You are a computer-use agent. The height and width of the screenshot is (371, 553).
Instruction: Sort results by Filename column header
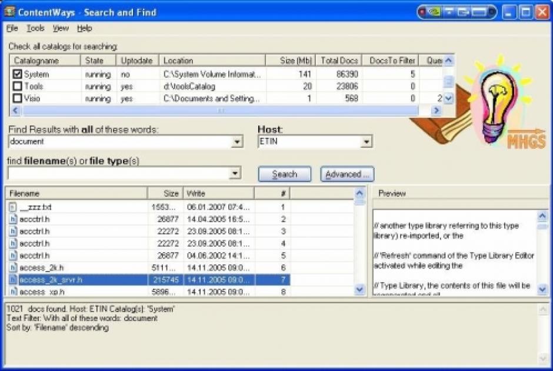76,193
